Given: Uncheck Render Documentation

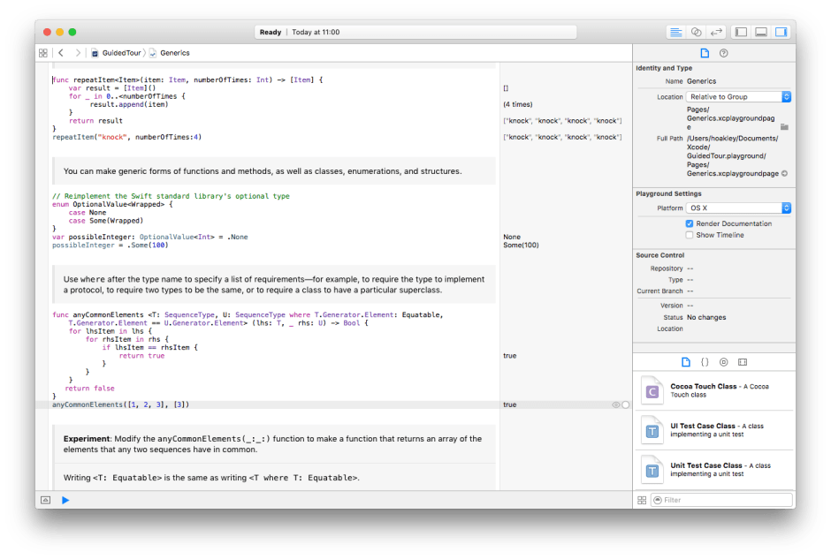Looking at the screenshot, I should click(690, 223).
